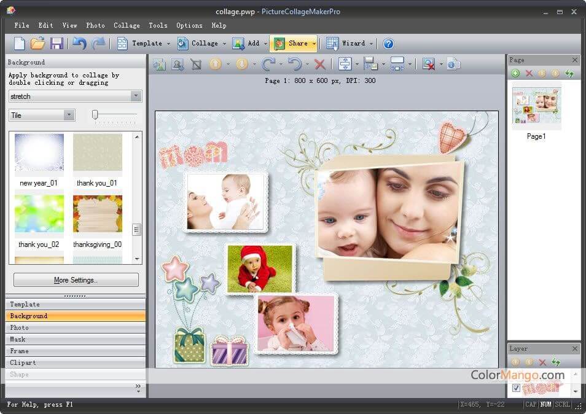Uncheck the layer checkbox in the Layer panel

(x=516, y=388)
